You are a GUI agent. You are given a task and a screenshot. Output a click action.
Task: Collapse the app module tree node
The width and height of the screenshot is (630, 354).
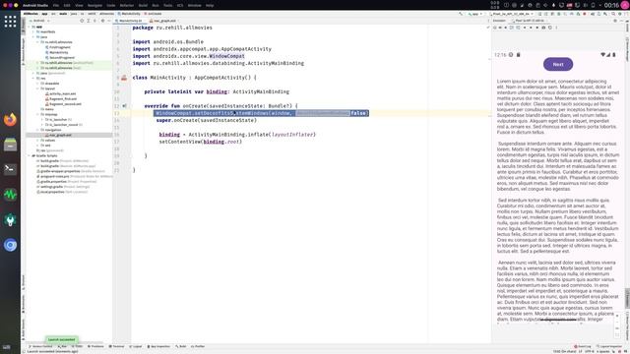tap(30, 27)
